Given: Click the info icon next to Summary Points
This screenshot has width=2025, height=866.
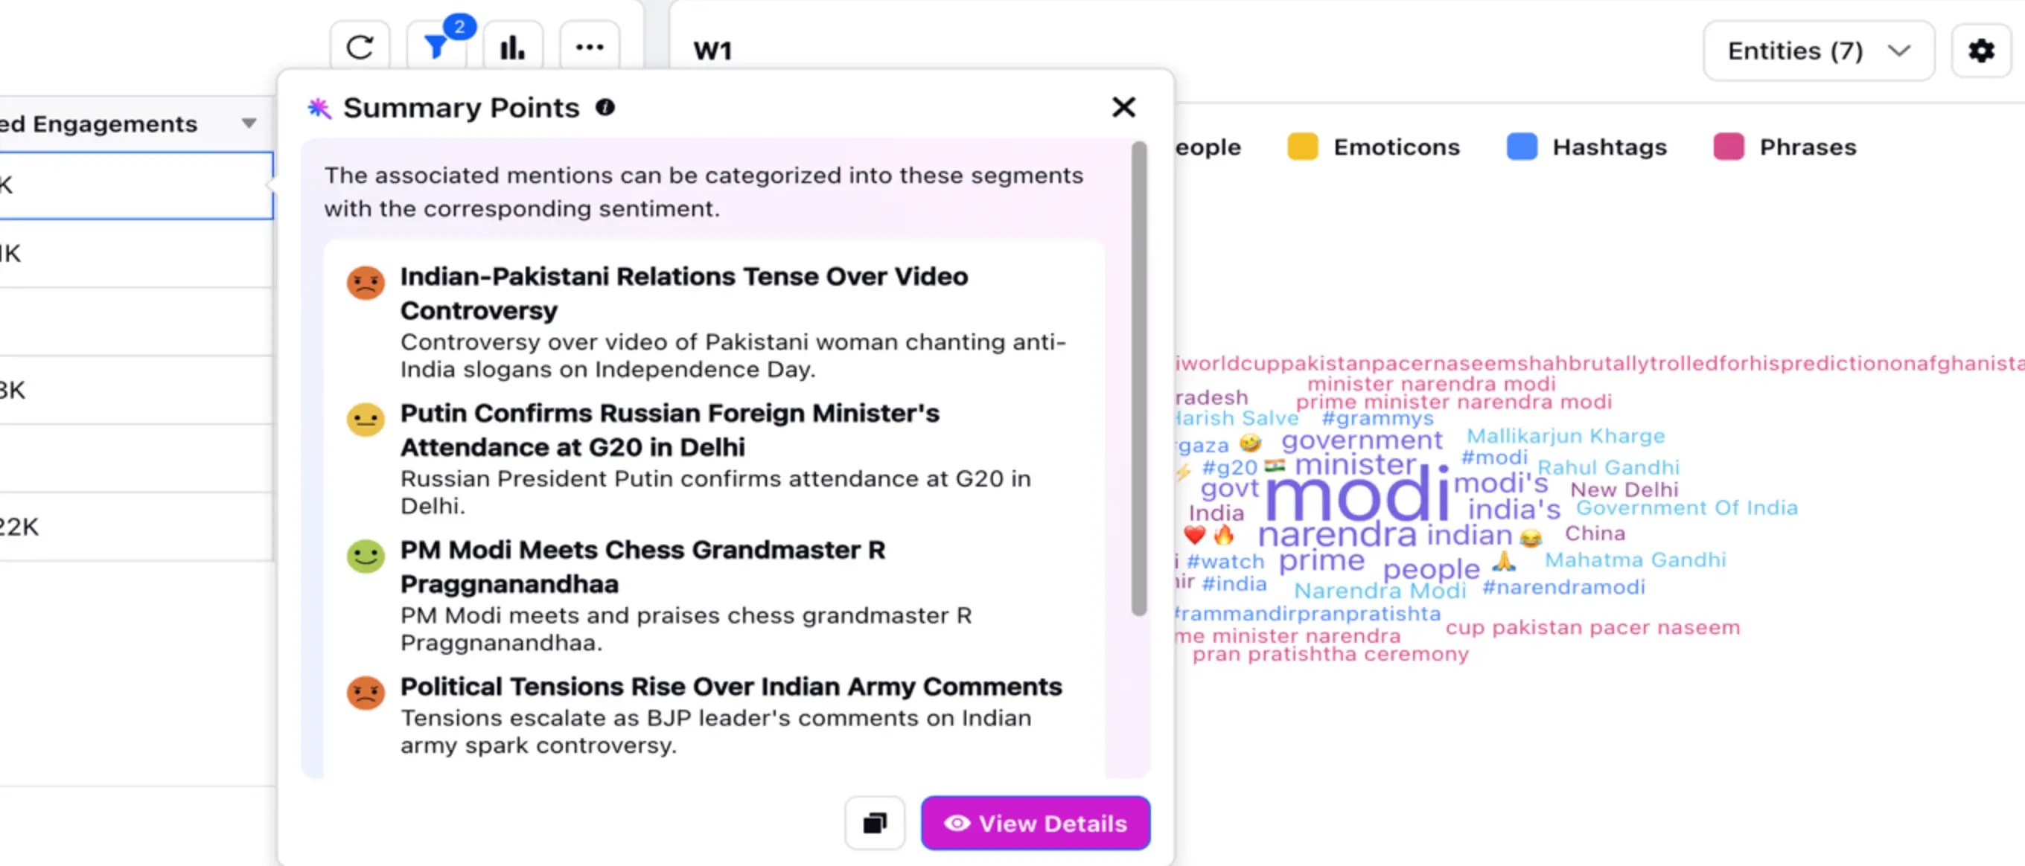Looking at the screenshot, I should tap(605, 108).
